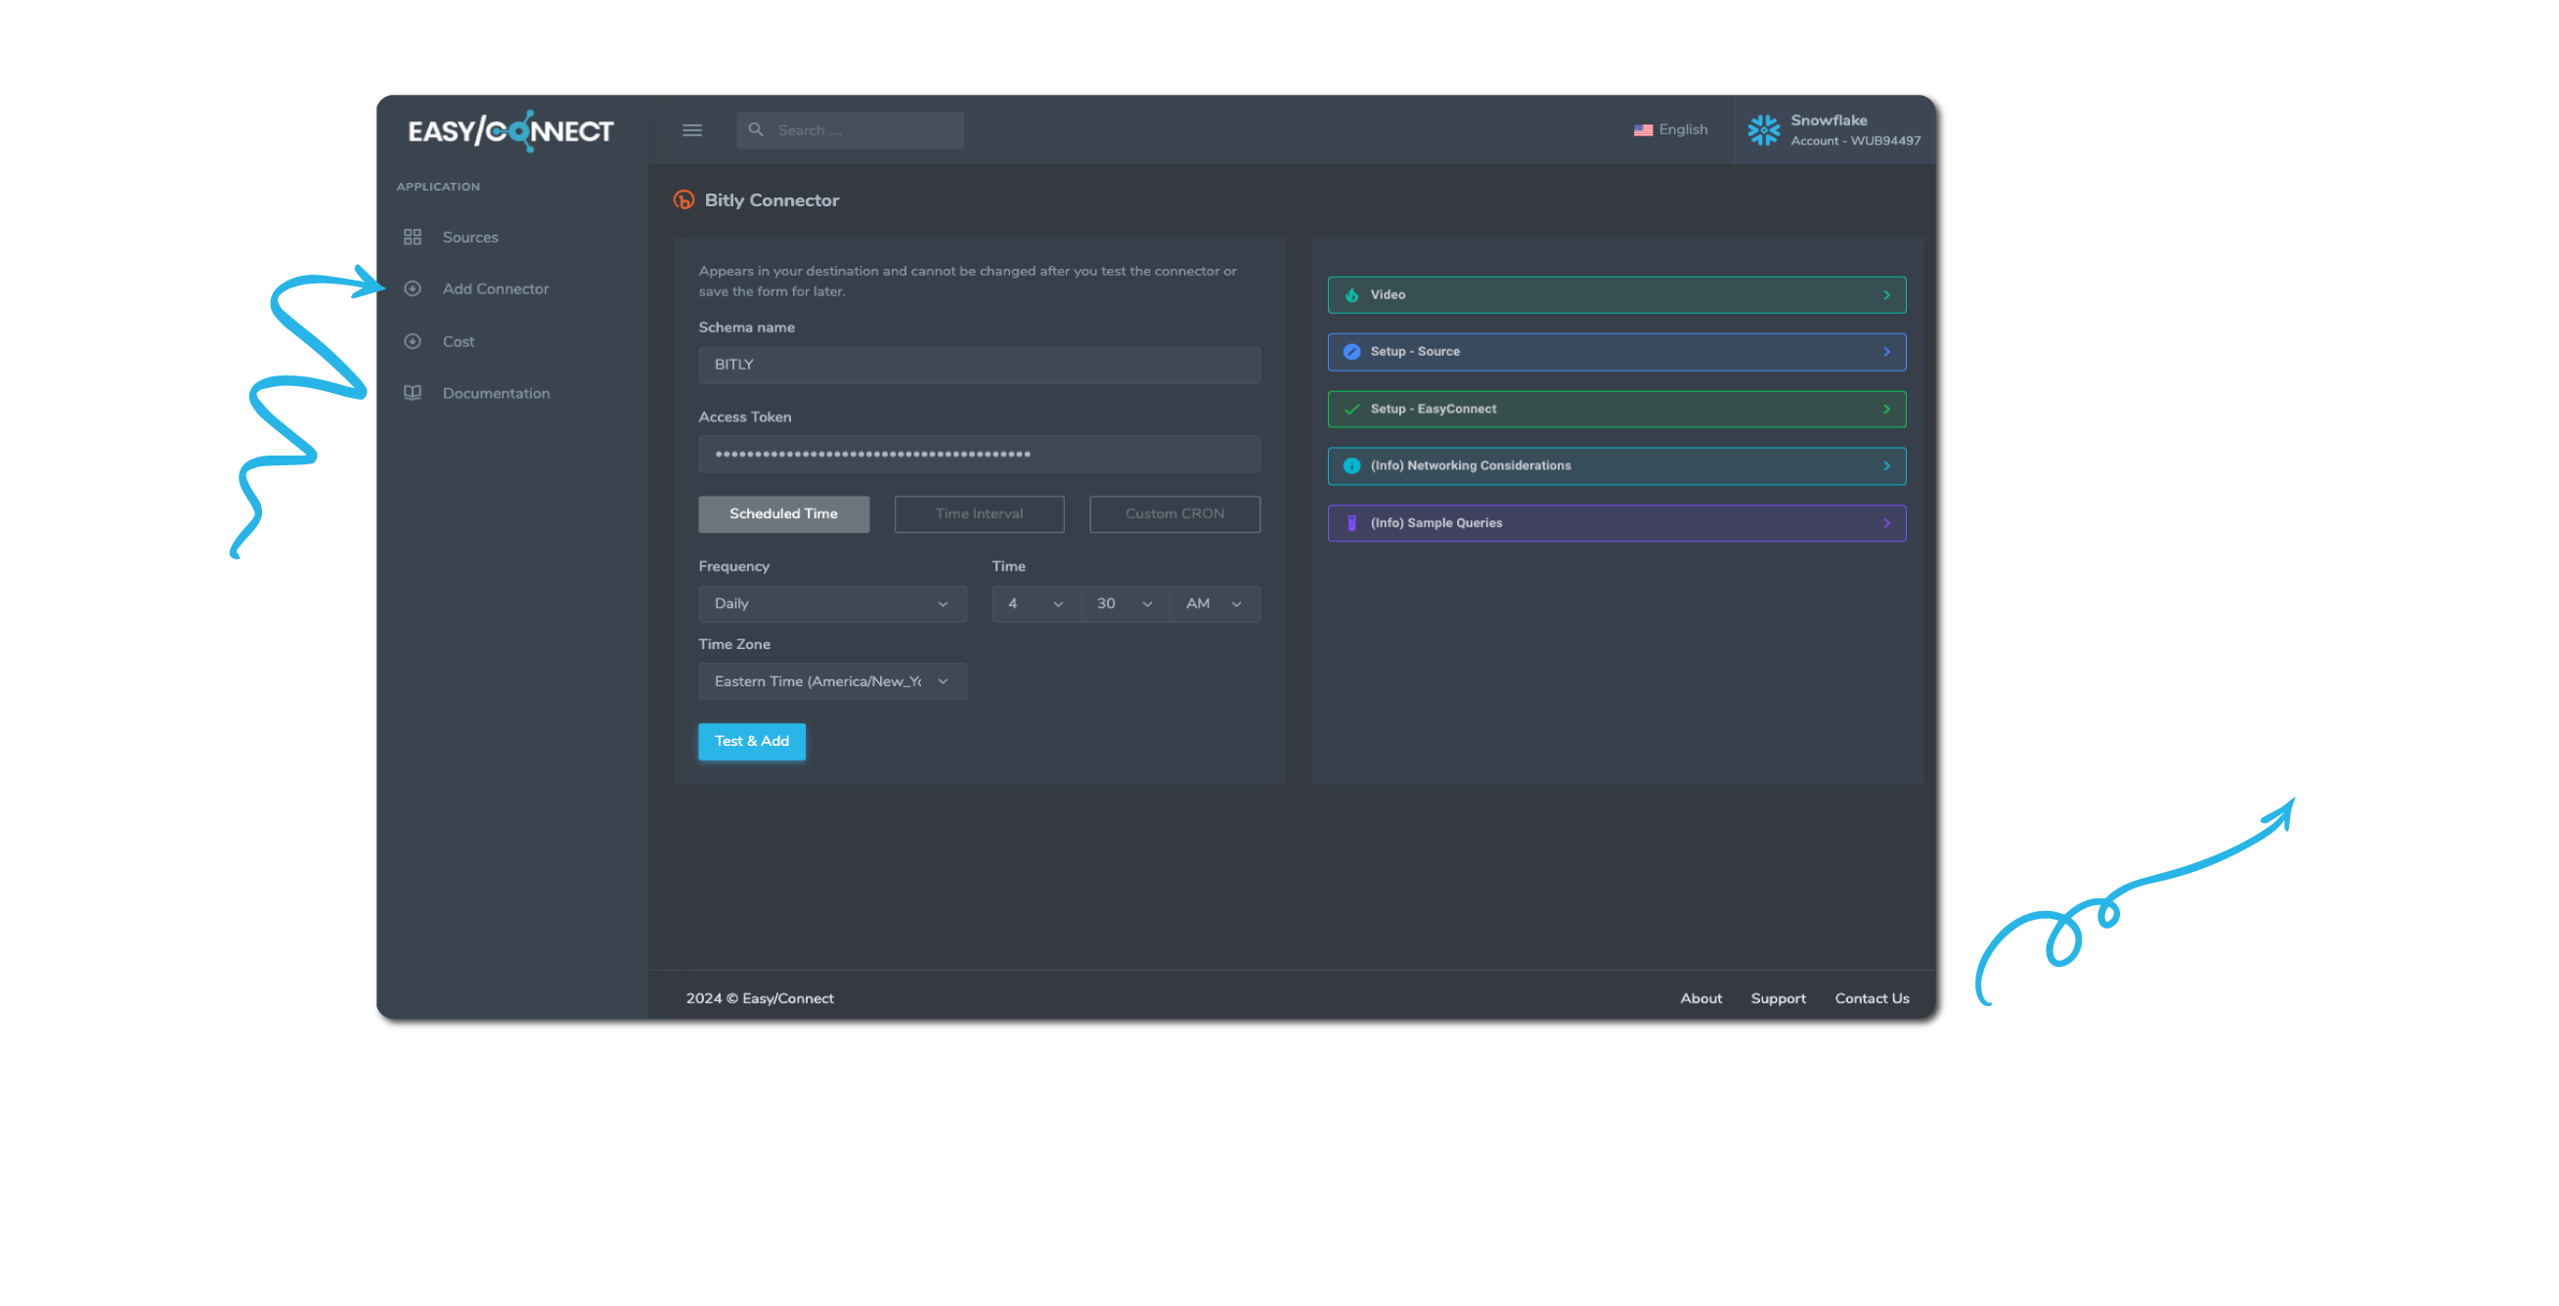Click the Setup - EasyConnect checkmark icon
This screenshot has height=1306, width=2559.
click(1351, 410)
